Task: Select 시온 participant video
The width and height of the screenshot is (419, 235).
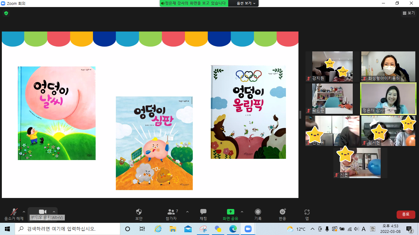Action: tap(360, 163)
